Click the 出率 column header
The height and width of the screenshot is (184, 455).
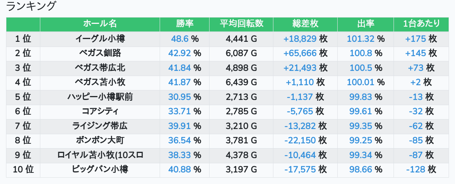(365, 24)
